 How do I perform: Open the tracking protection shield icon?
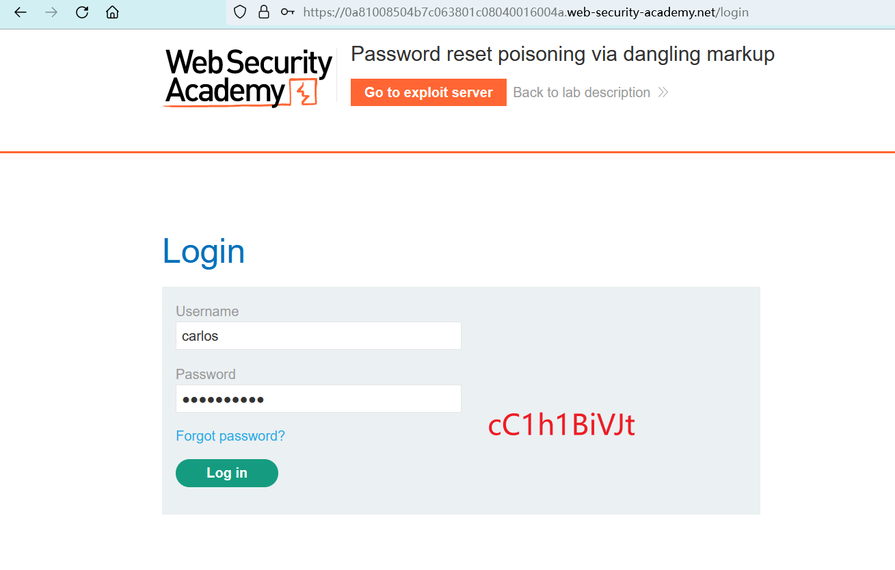tap(239, 12)
